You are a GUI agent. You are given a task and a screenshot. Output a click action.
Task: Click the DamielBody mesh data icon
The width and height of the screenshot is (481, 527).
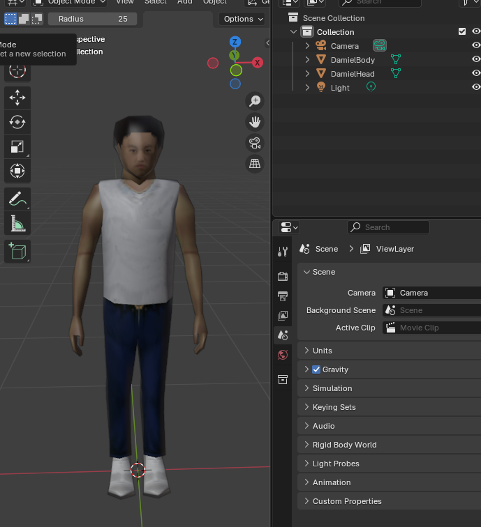pyautogui.click(x=396, y=59)
